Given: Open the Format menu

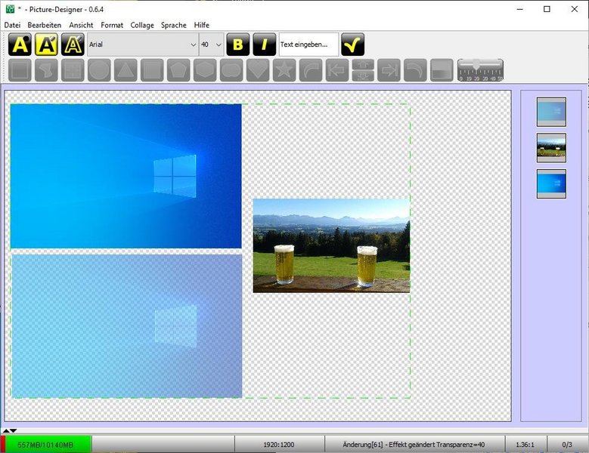Looking at the screenshot, I should click(x=112, y=25).
